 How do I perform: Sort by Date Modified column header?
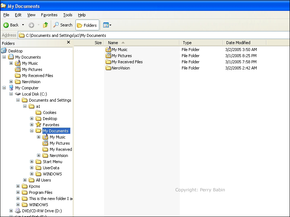(x=244, y=43)
